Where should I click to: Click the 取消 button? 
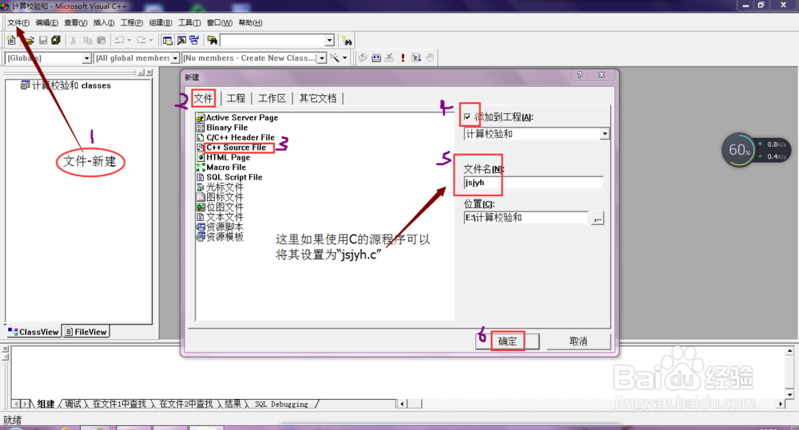click(x=578, y=341)
